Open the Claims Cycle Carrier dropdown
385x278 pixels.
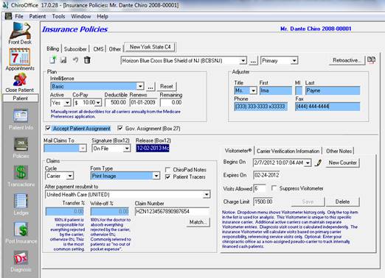[x=70, y=176]
